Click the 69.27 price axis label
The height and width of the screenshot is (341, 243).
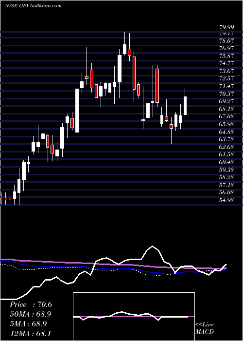coord(226,101)
